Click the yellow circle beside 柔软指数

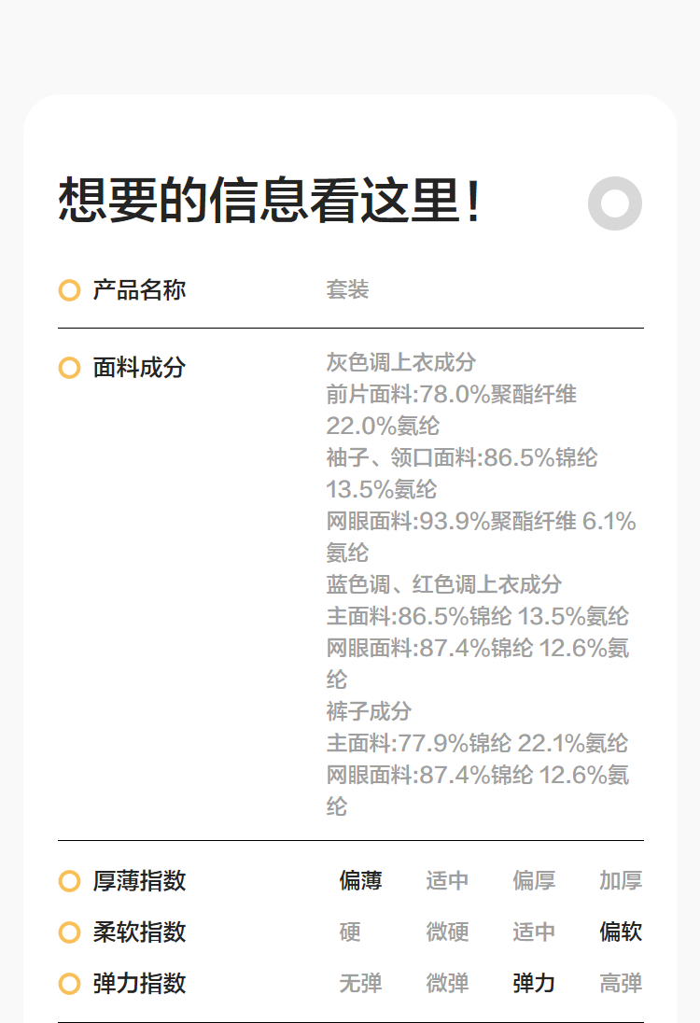[69, 932]
